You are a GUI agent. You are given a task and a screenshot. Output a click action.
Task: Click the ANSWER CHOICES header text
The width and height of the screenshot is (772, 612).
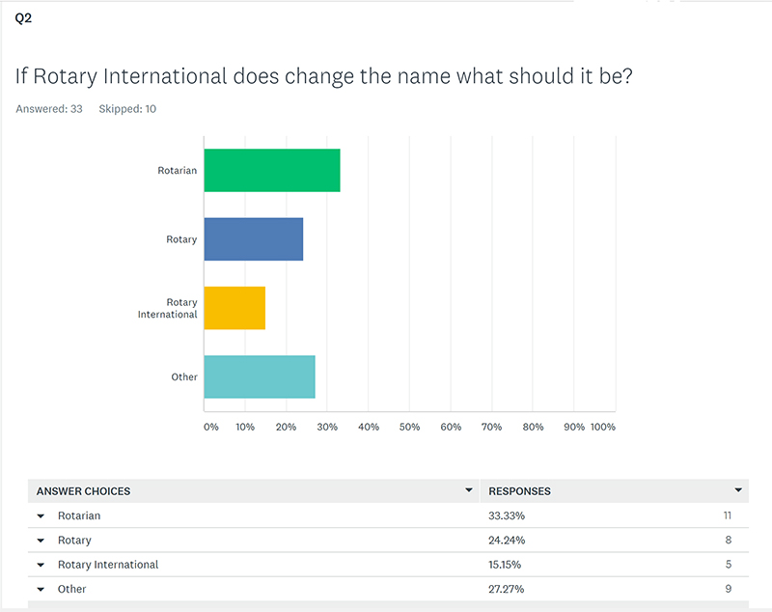pos(83,491)
